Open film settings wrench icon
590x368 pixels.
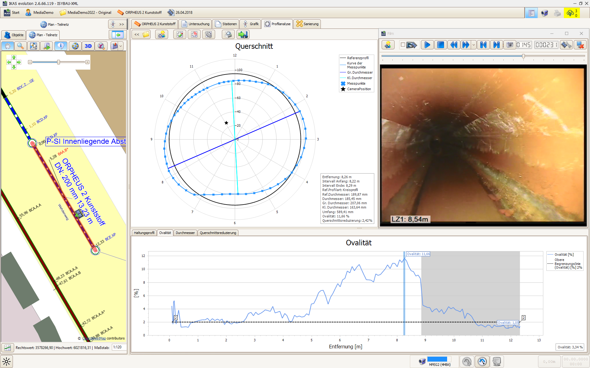pos(566,45)
